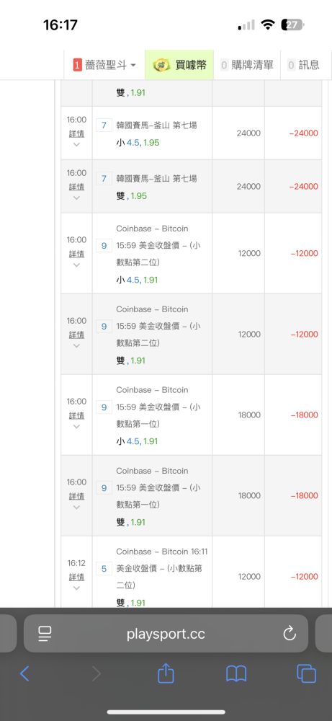This screenshot has height=721, width=332.
Task: Tap the red notification badge beside 薔薇聖斗
Action: [x=77, y=65]
